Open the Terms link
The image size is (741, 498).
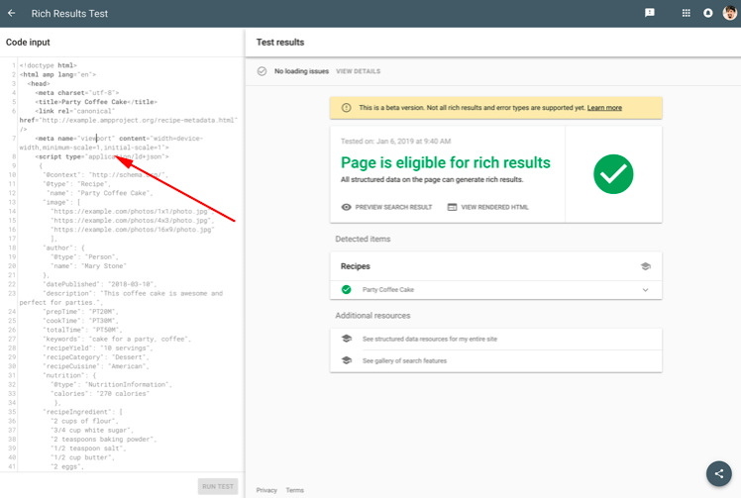[x=295, y=490]
